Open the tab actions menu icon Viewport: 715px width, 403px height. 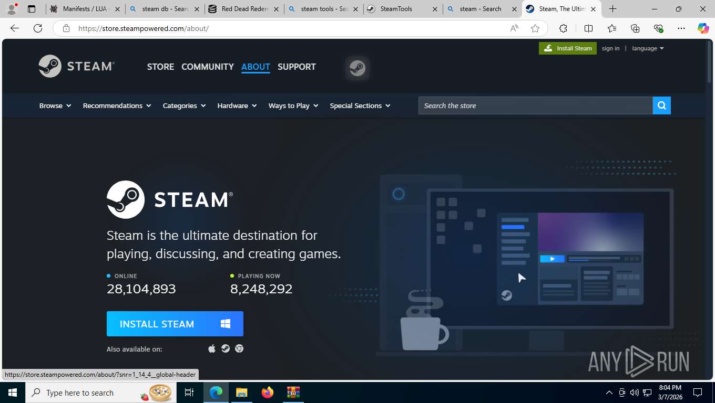pos(32,9)
